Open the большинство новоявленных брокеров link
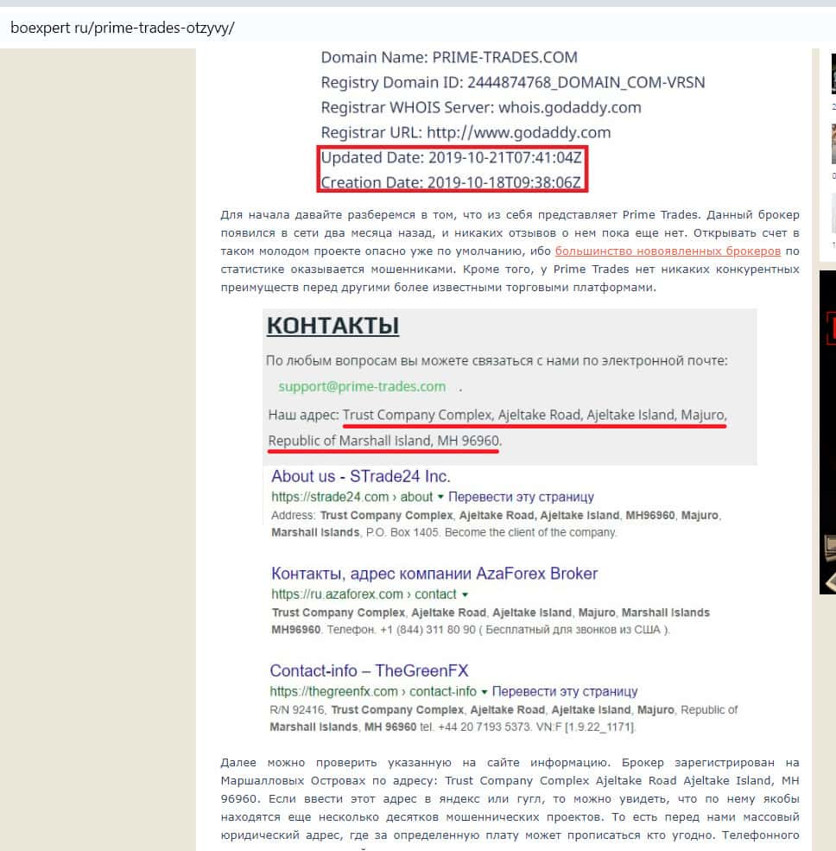836x851 pixels. pyautogui.click(x=668, y=251)
